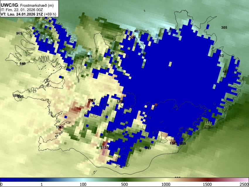Screen dimensions: 249x187
Task: Click the 1541 value label
Action: tap(60, 127)
